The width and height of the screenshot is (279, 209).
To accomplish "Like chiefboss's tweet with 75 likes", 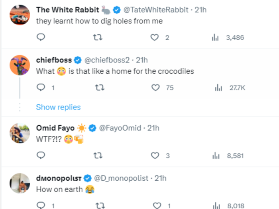I will tap(162, 88).
